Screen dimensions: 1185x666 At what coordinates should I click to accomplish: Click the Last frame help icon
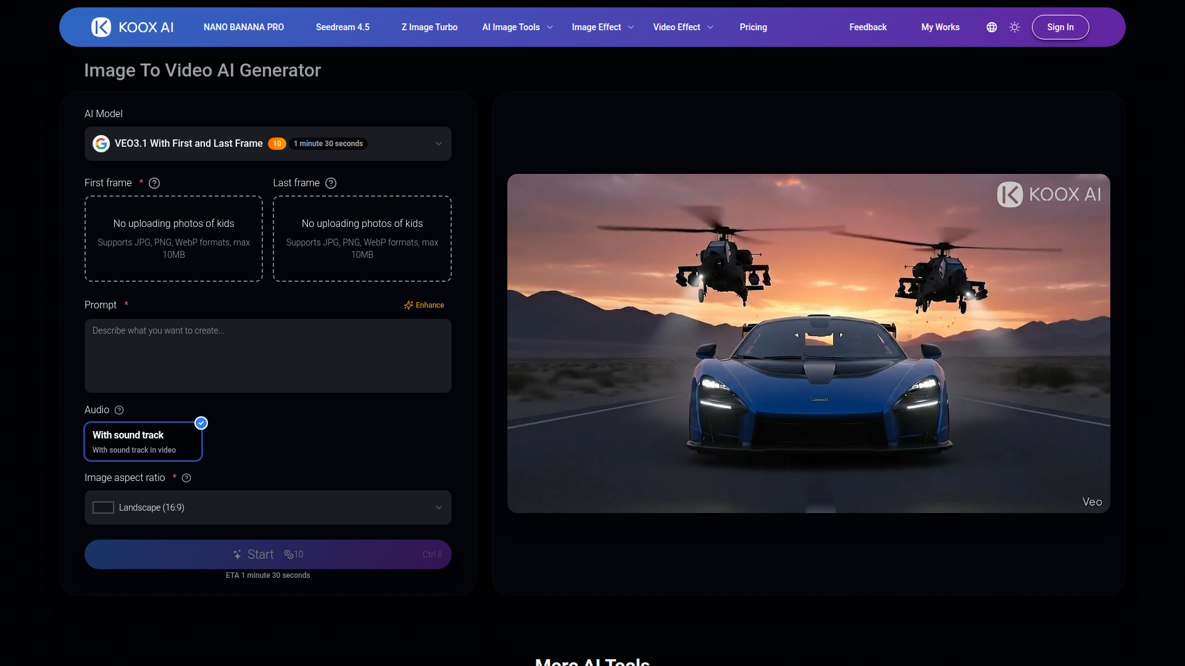(331, 183)
